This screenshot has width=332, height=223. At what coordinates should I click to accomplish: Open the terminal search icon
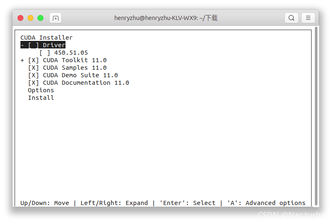(x=292, y=18)
